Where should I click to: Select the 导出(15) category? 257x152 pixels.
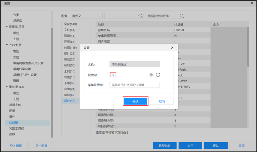tap(70, 77)
